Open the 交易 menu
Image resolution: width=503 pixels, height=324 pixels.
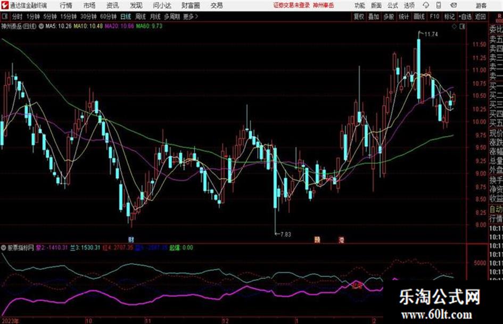click(x=217, y=5)
